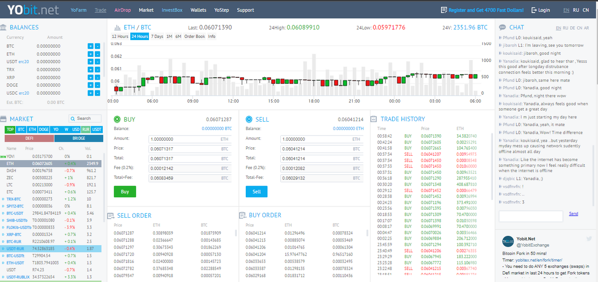Click the Twitter bird icon in feed

coord(589,239)
